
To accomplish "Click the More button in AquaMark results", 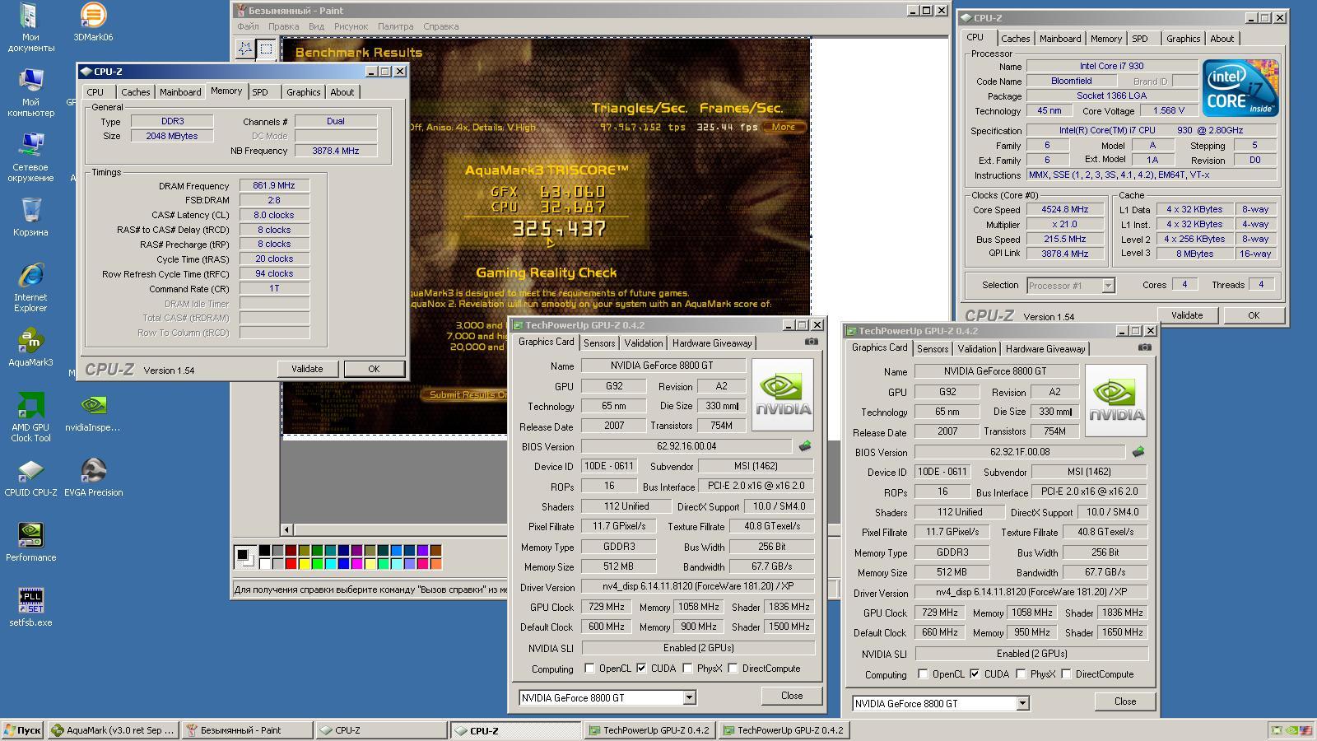I will 783,127.
